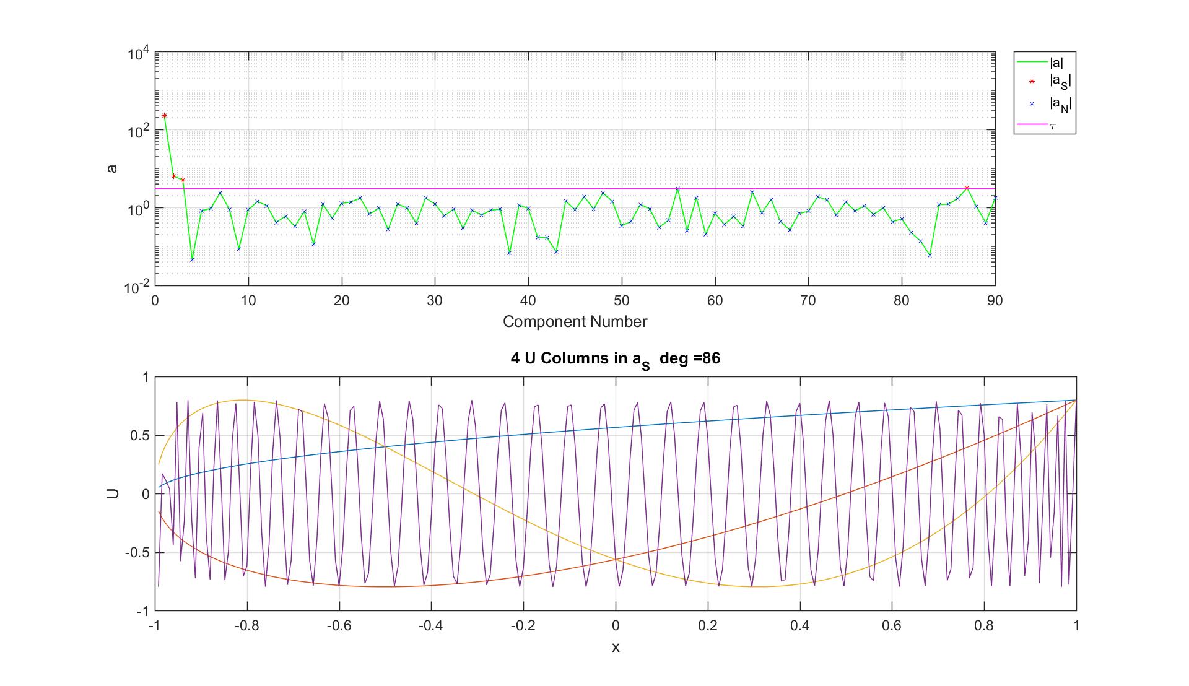Click tick label 90 on upper x-axis
This screenshot has width=1189, height=686.
coord(995,301)
